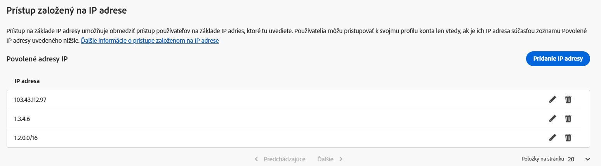The height and width of the screenshot is (166, 601).
Task: Edit the 103.43.112.97 IP address entry
Action: tap(552, 100)
